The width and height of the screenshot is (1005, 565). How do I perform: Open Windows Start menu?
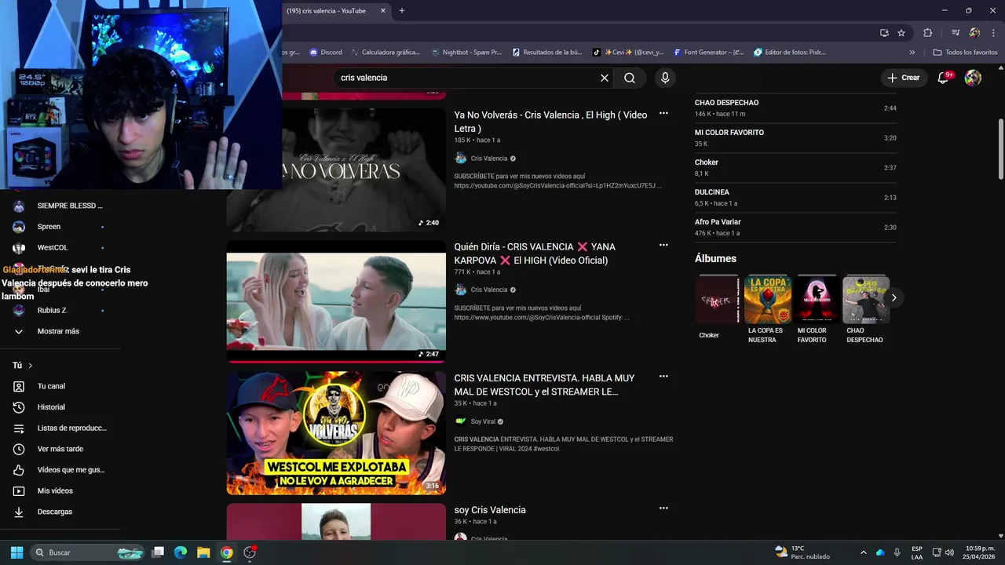click(16, 552)
